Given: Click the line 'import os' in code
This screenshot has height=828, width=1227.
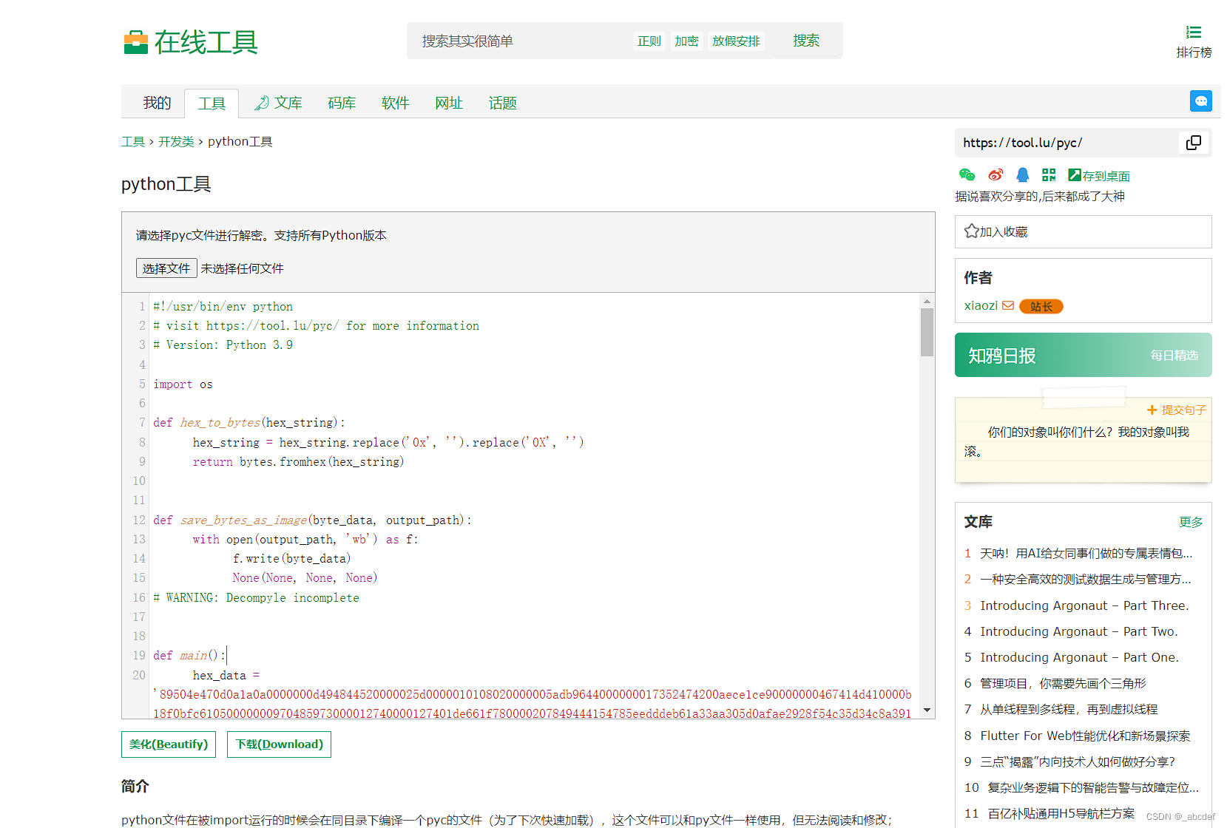Looking at the screenshot, I should (183, 384).
